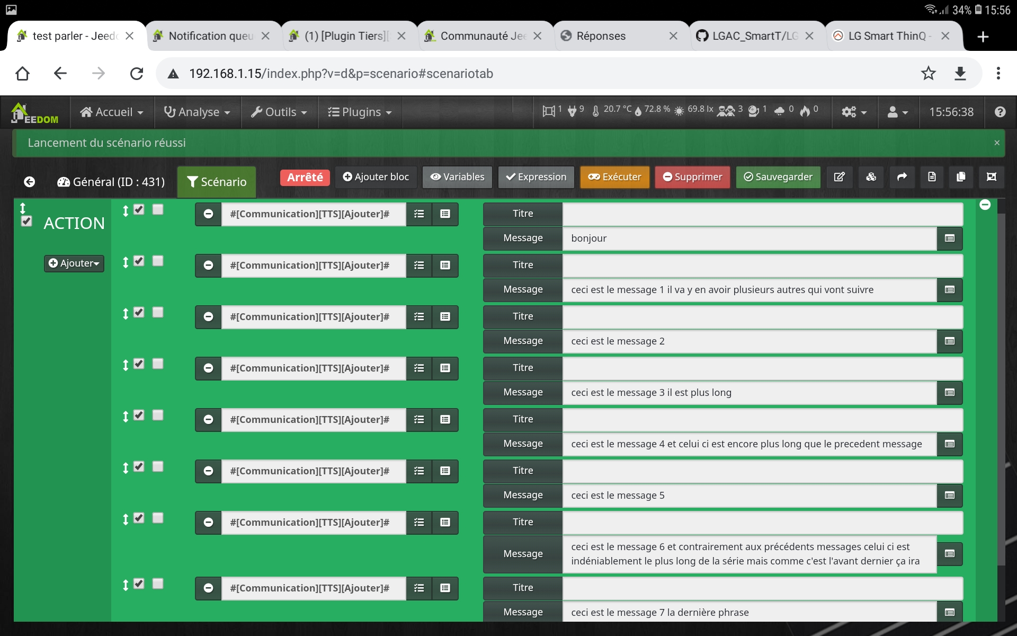Open the help question mark icon

tap(1000, 112)
